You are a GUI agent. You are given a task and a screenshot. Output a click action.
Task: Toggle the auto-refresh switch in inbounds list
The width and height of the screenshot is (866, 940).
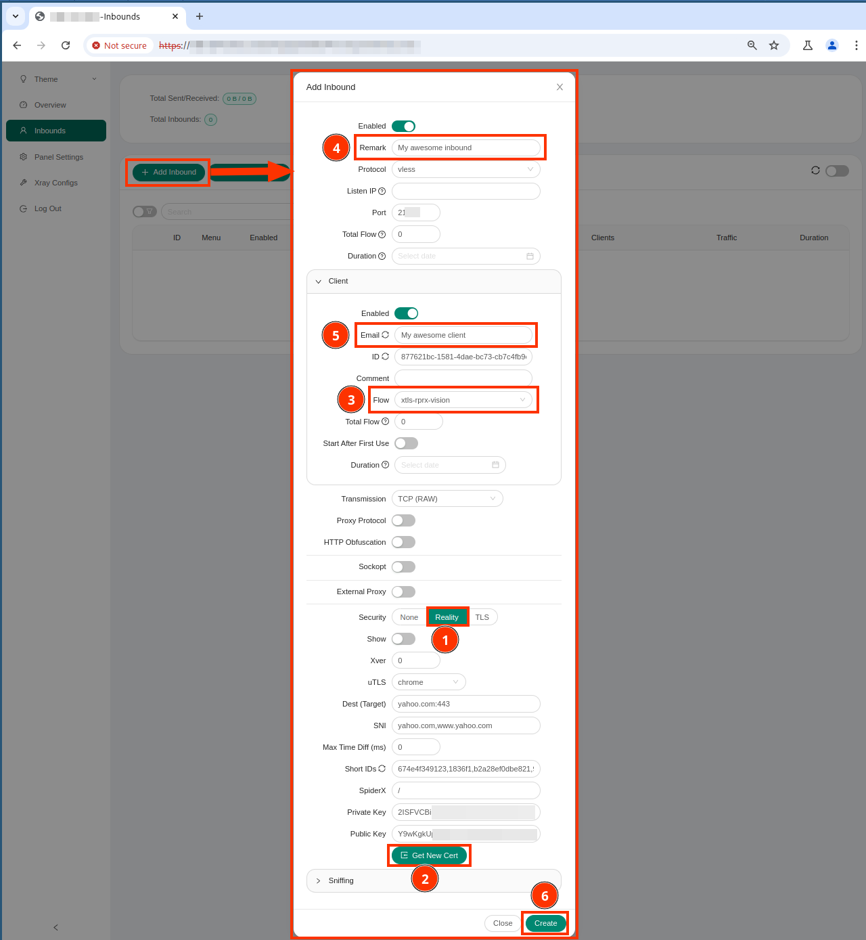[x=837, y=171]
